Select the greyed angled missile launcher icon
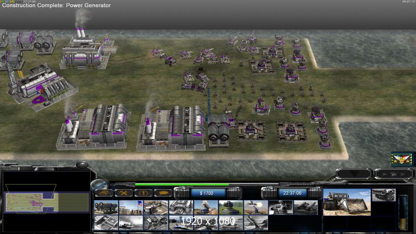Image resolution: width=416 pixels, height=234 pixels. tap(256, 223)
